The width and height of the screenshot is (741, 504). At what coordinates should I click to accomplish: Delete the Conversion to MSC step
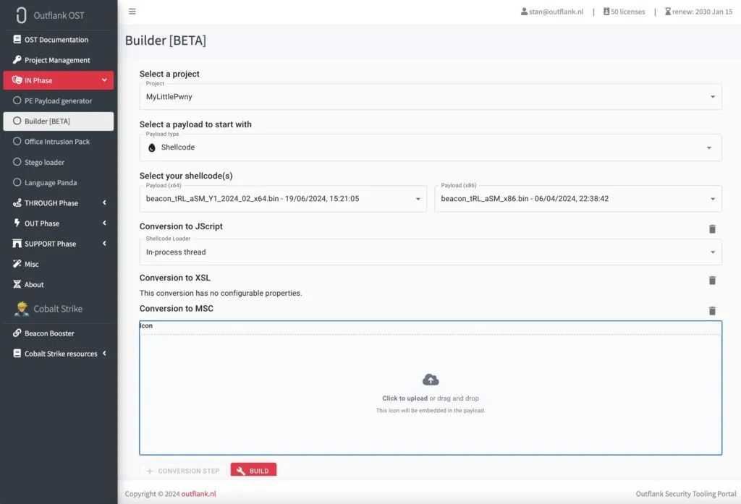click(x=712, y=311)
